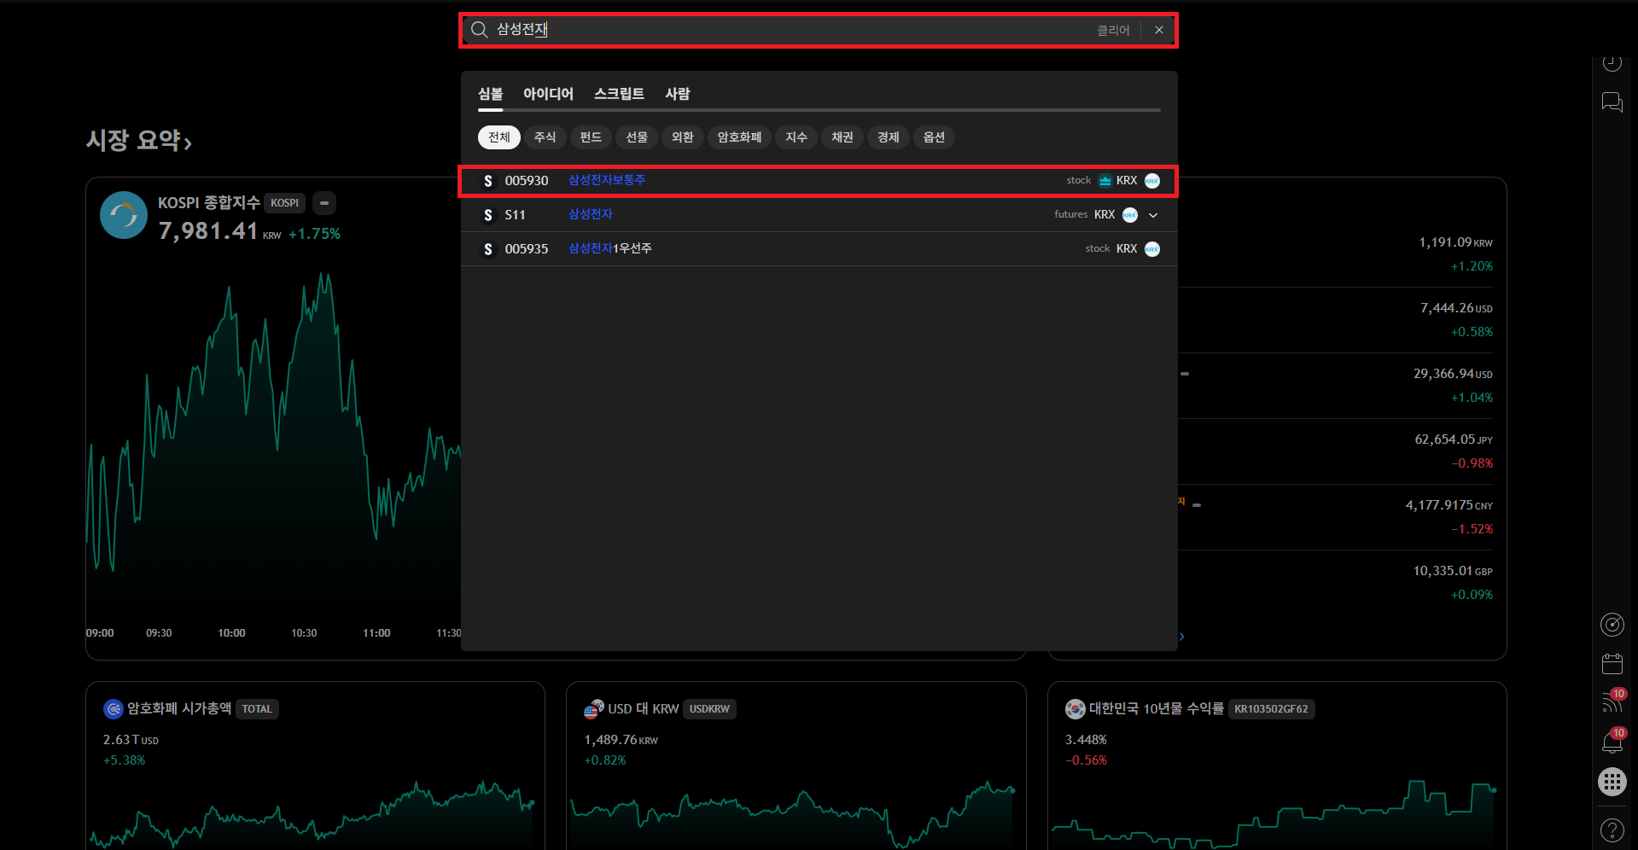Click the USDKRW ticker badge
Image resolution: width=1638 pixels, height=850 pixels.
[x=709, y=709]
